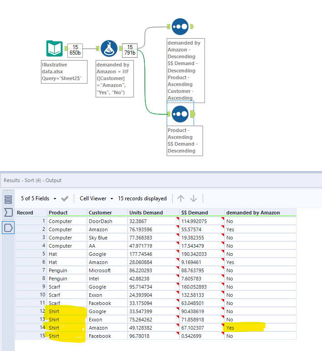Select the 190.342033 $$ Demand cell
The width and height of the screenshot is (322, 351).
point(202,254)
